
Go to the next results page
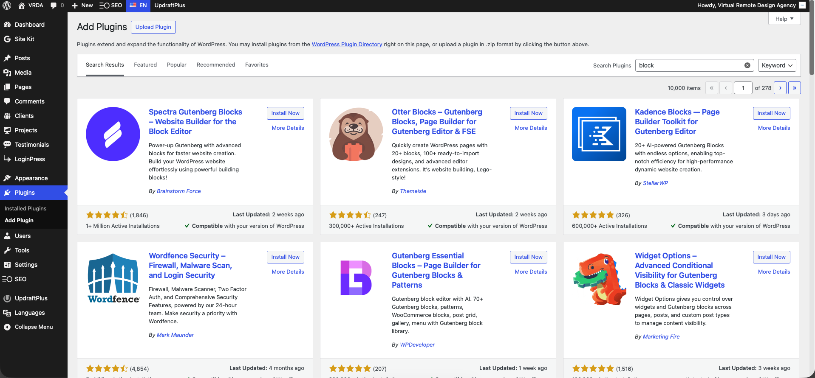pyautogui.click(x=780, y=88)
